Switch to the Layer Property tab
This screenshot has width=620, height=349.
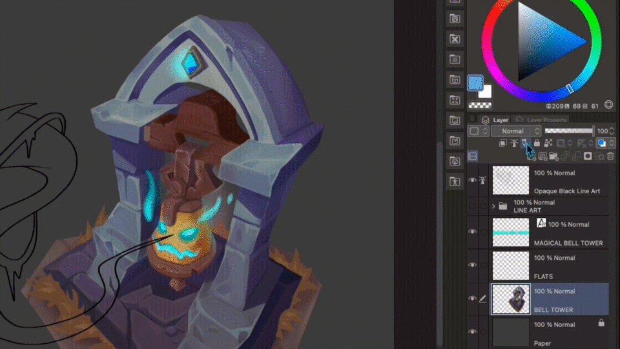point(542,120)
